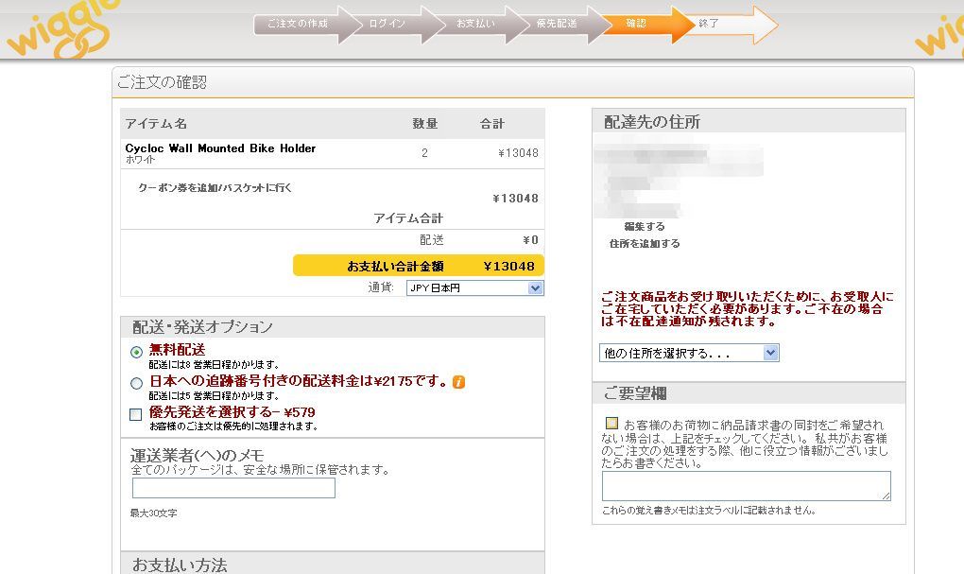Viewport: 964px width, 574px height.
Task: Focus the carrier memo text field
Action: [233, 488]
